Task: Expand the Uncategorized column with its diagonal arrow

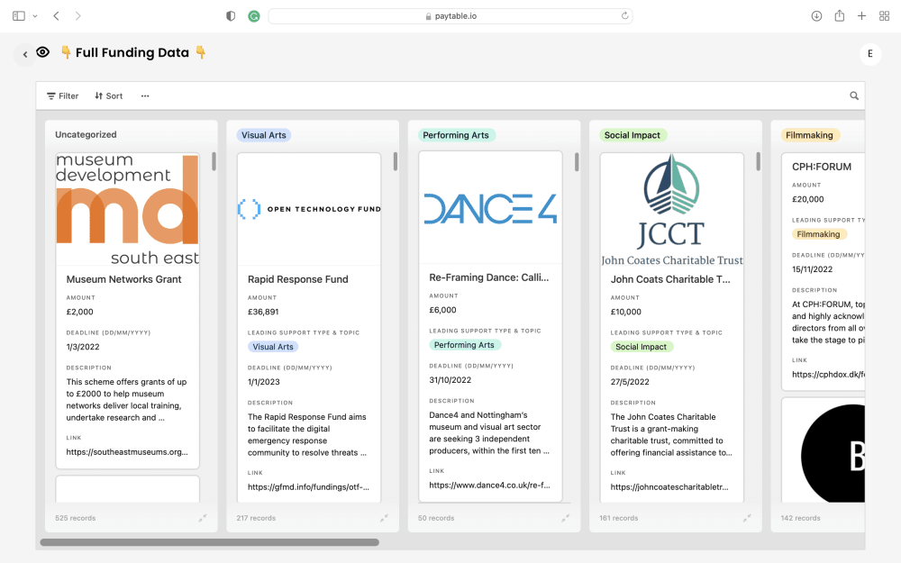Action: click(x=203, y=517)
